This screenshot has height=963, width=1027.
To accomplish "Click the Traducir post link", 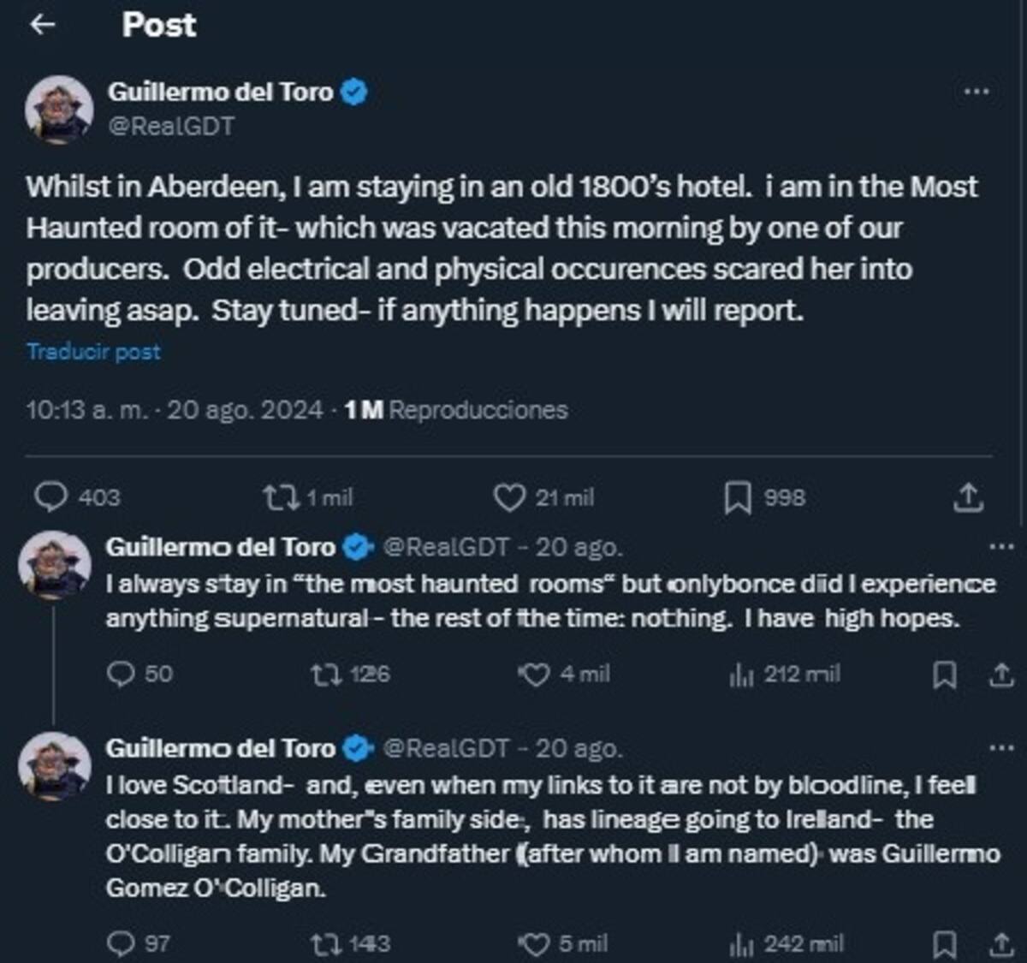I will 93,351.
